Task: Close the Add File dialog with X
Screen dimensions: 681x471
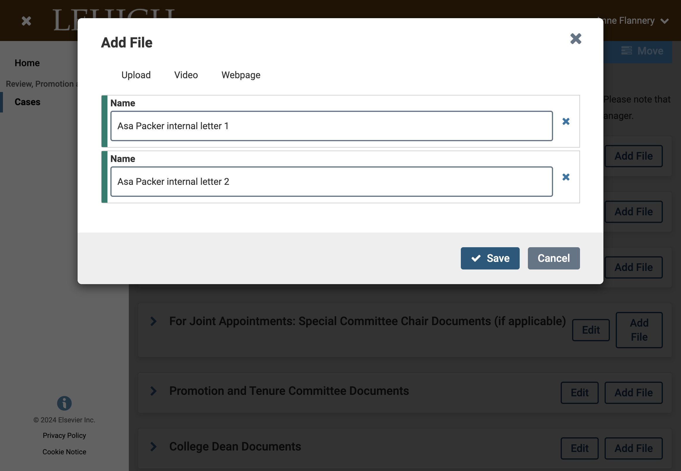Action: pyautogui.click(x=575, y=39)
